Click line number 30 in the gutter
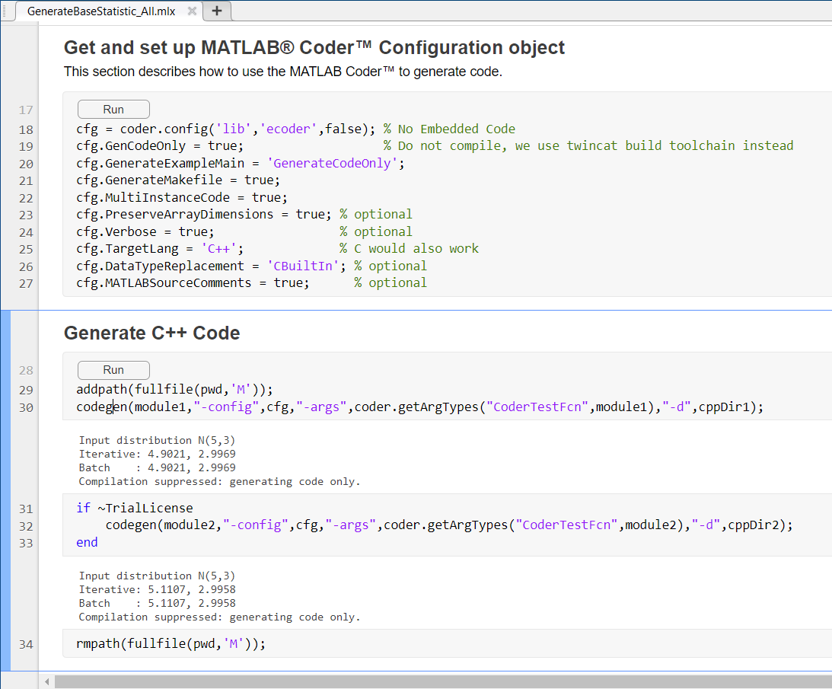This screenshot has width=832, height=689. pos(26,407)
